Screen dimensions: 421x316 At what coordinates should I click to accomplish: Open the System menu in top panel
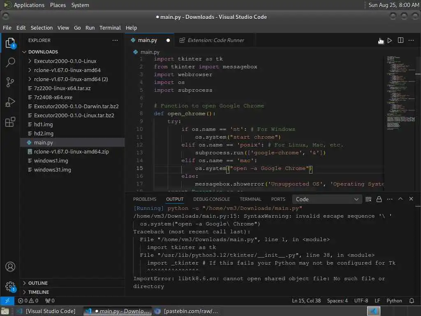click(x=80, y=5)
